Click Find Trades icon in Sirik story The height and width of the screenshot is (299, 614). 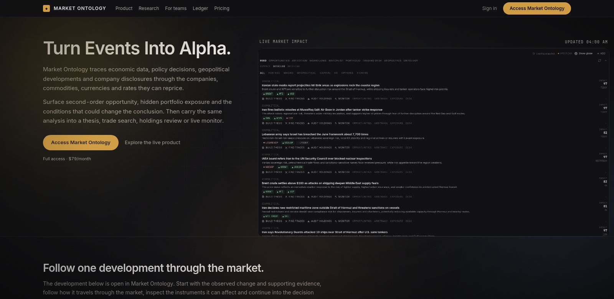(x=286, y=99)
